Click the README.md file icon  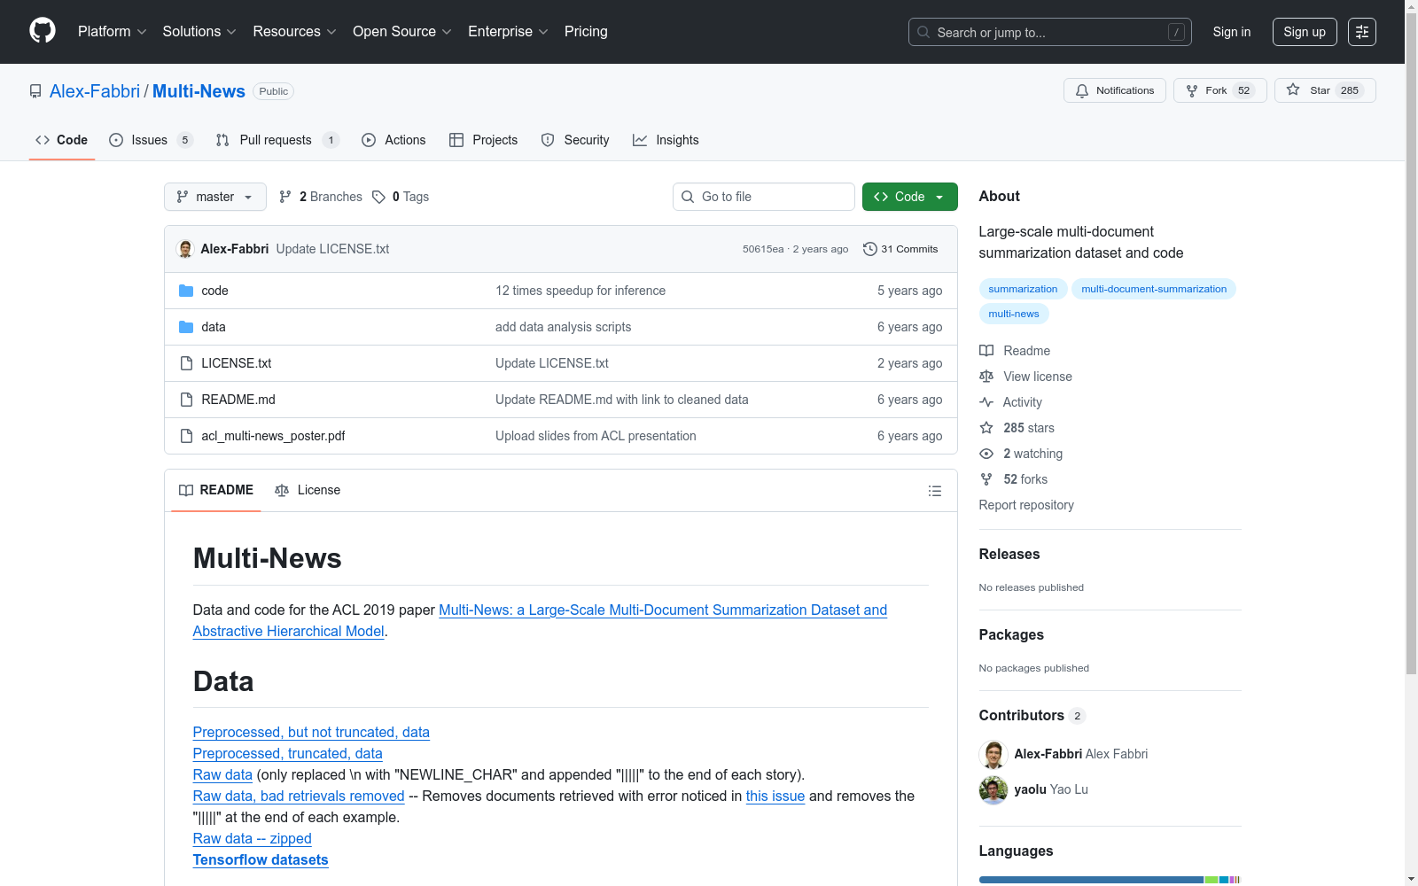186,400
